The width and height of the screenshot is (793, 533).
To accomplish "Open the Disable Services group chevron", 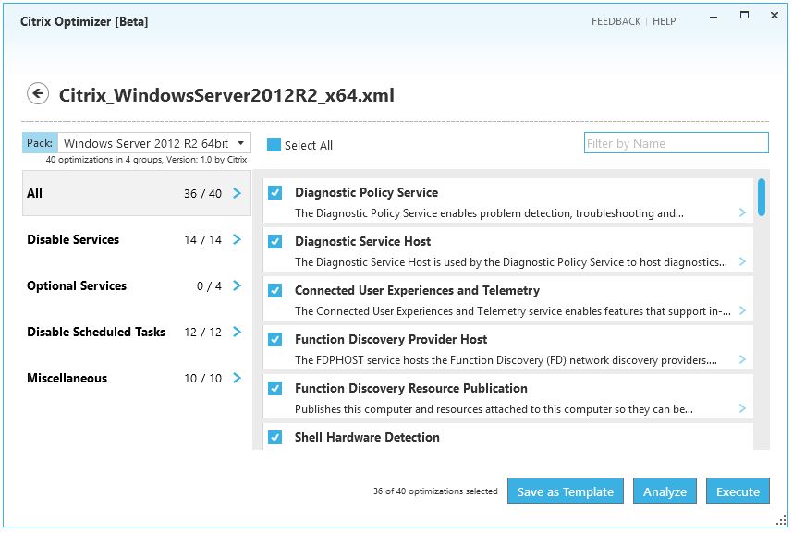I will pos(235,239).
